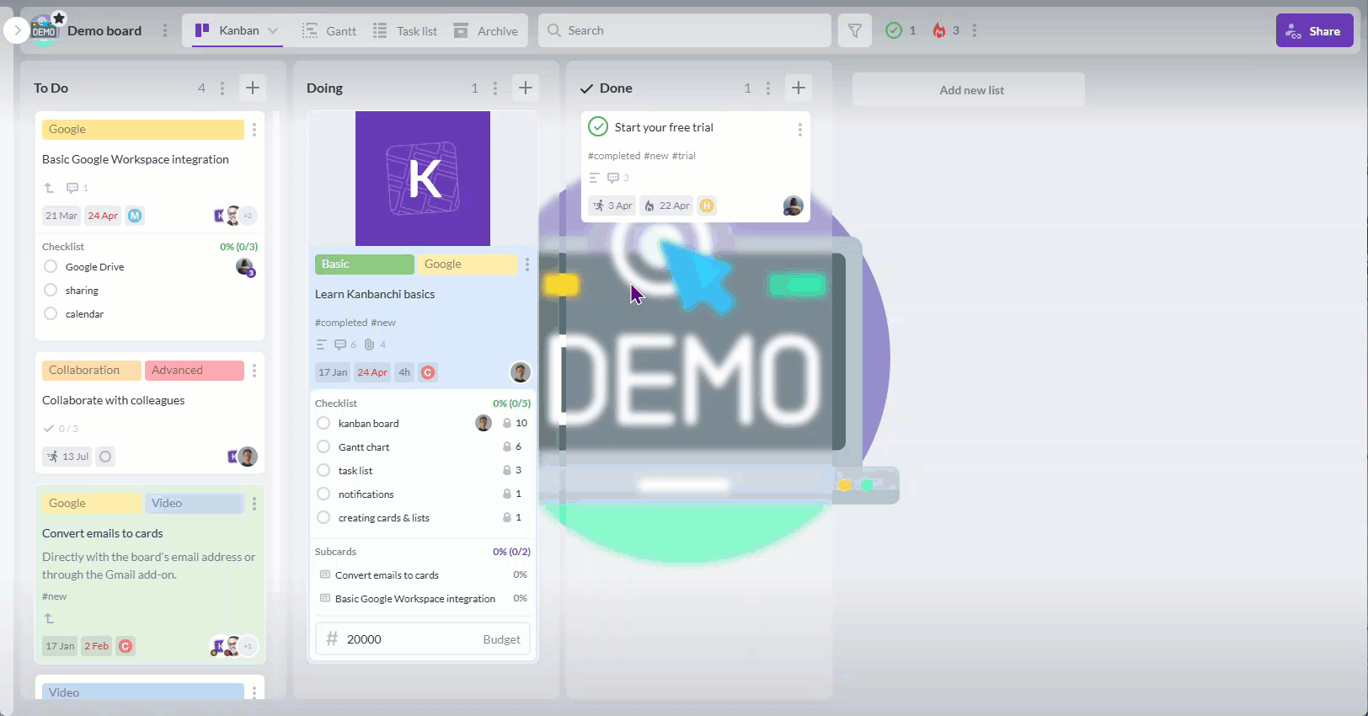Click M priority badge on Basic Google Workspace card
This screenshot has width=1368, height=716.
[x=135, y=216]
